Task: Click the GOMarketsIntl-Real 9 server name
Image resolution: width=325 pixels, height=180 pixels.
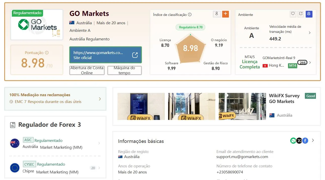Action: pos(279,58)
